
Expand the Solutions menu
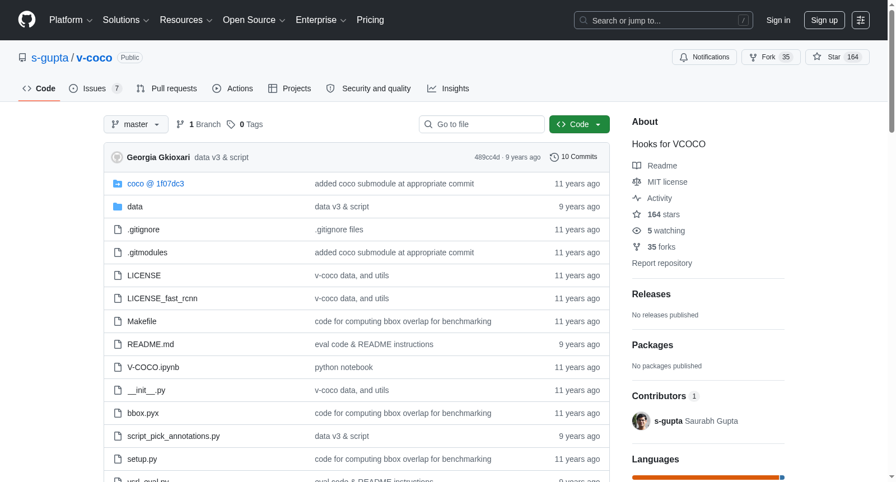click(126, 20)
